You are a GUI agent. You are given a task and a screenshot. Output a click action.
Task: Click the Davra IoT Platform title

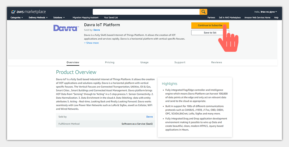pos(102,25)
